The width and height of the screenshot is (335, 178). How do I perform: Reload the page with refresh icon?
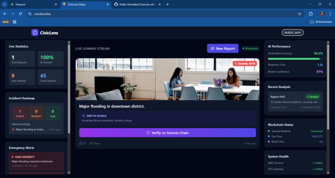pos(20,14)
